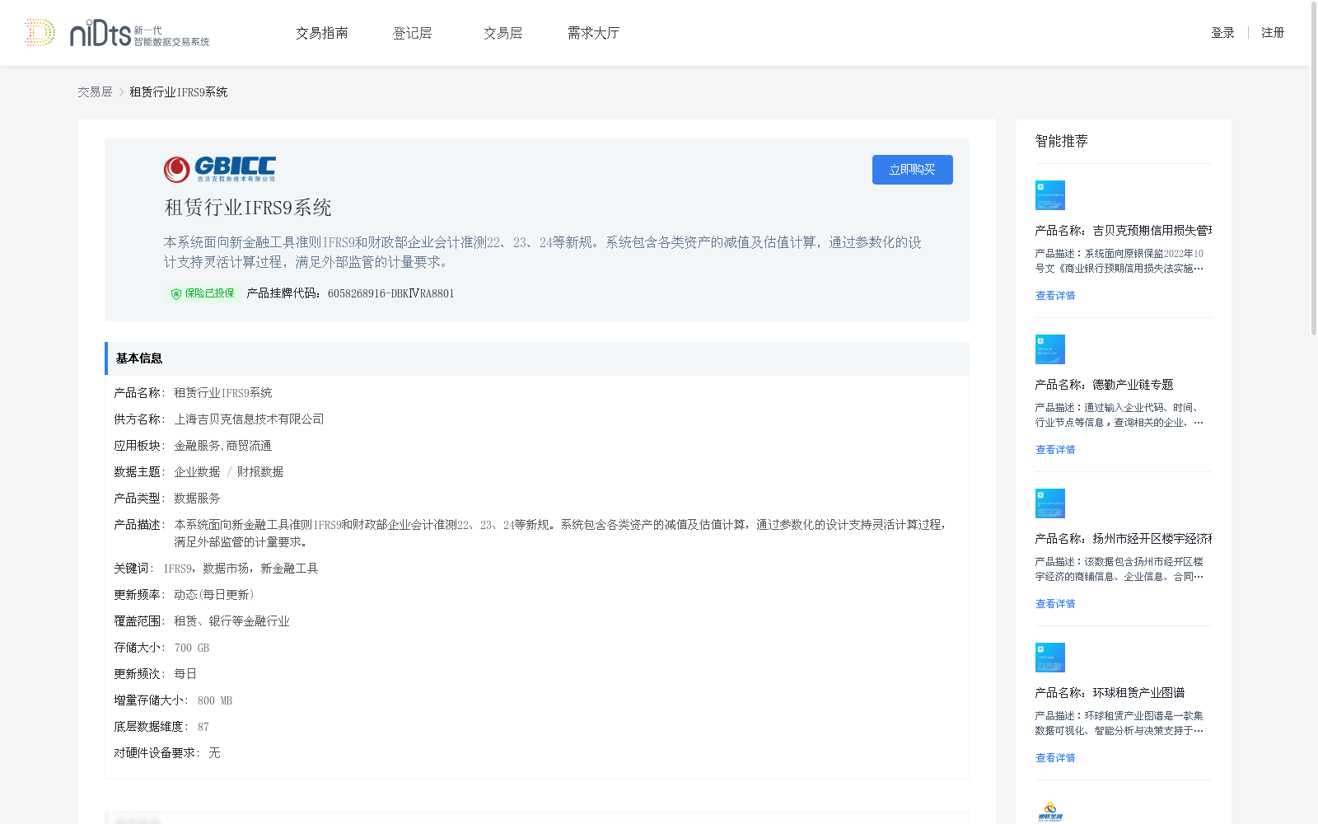
Task: Click the 财报数据 data topic
Action: [260, 472]
